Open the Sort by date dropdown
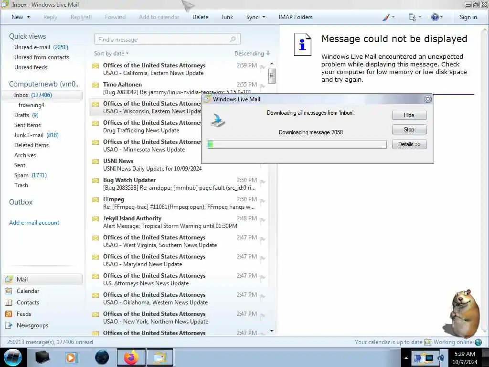 pos(111,54)
